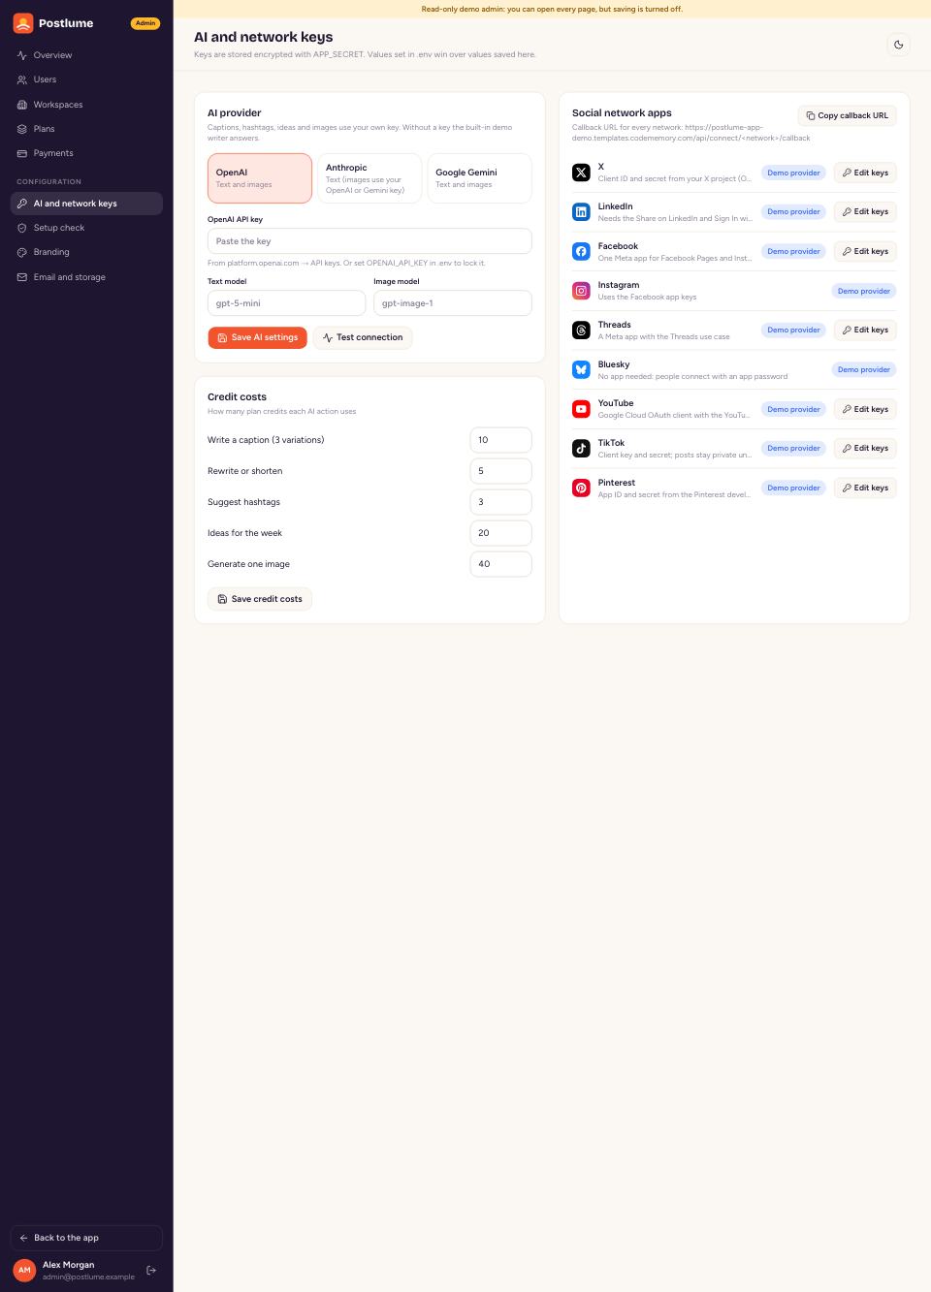Click Save AI settings button
The height and width of the screenshot is (1292, 931).
257,337
